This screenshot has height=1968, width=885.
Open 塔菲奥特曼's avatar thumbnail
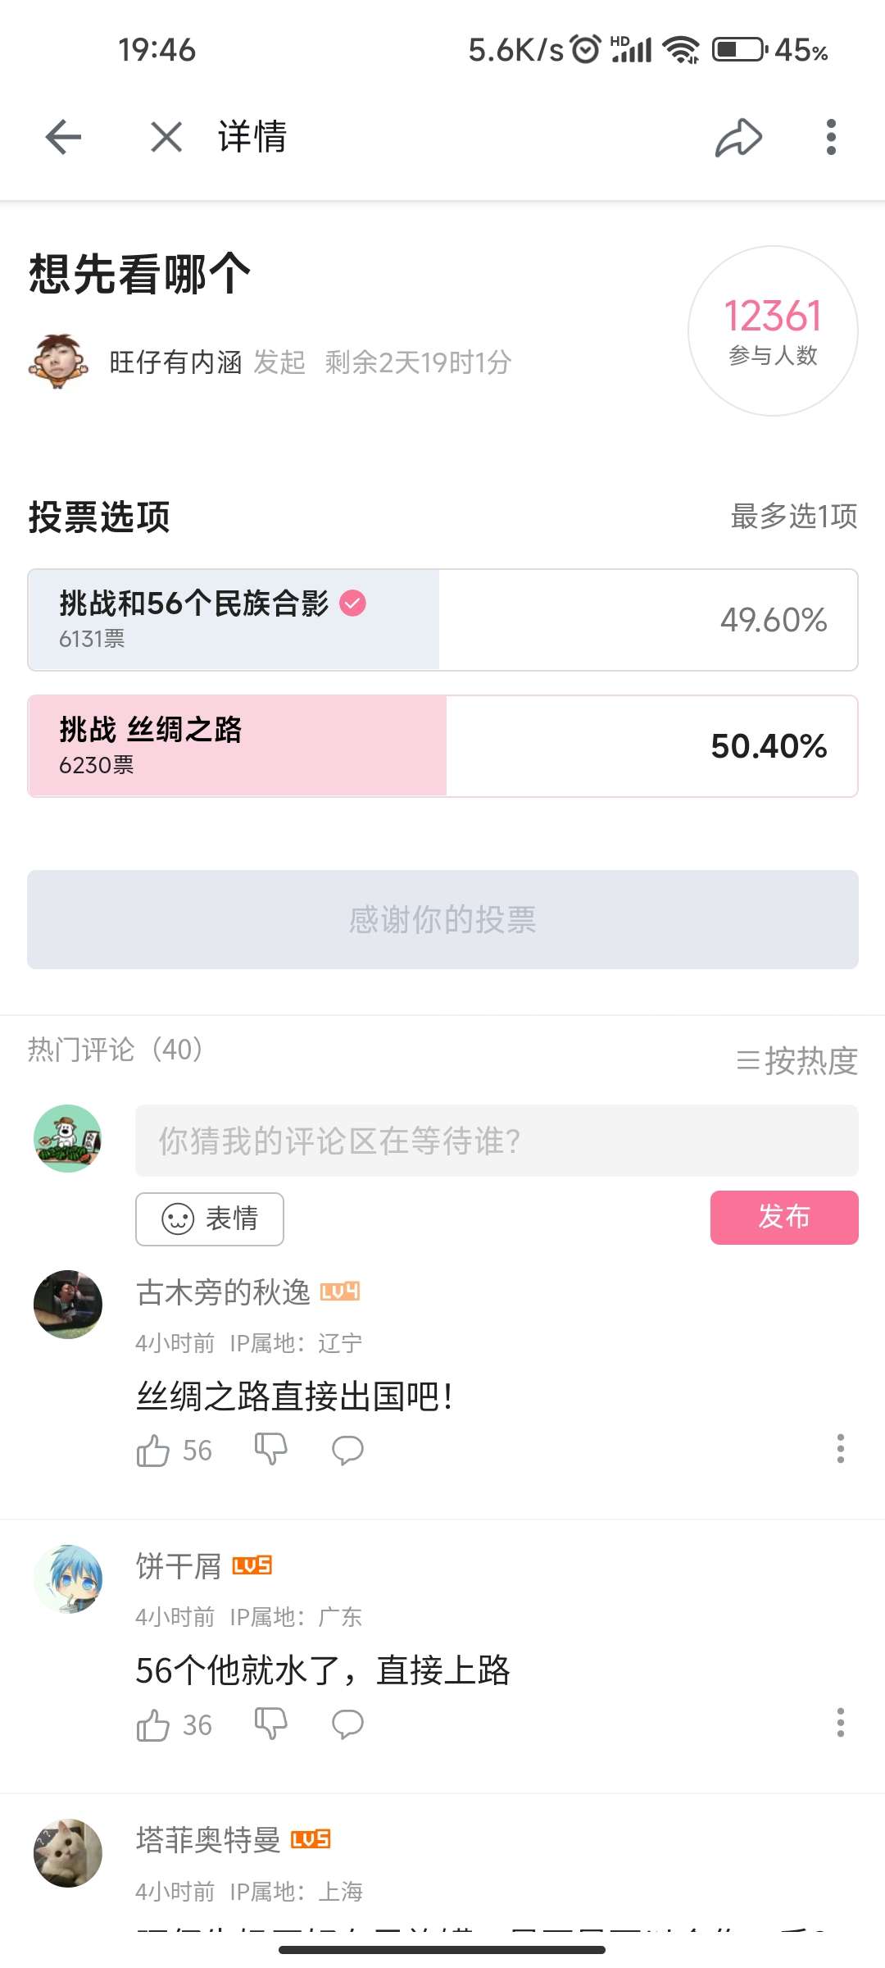point(68,1853)
